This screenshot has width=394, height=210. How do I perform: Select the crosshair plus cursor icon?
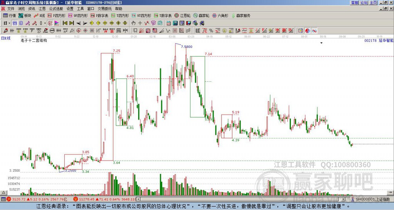coord(140,23)
